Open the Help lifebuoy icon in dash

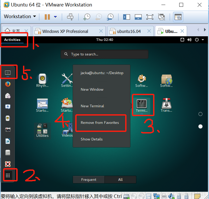tap(8, 164)
